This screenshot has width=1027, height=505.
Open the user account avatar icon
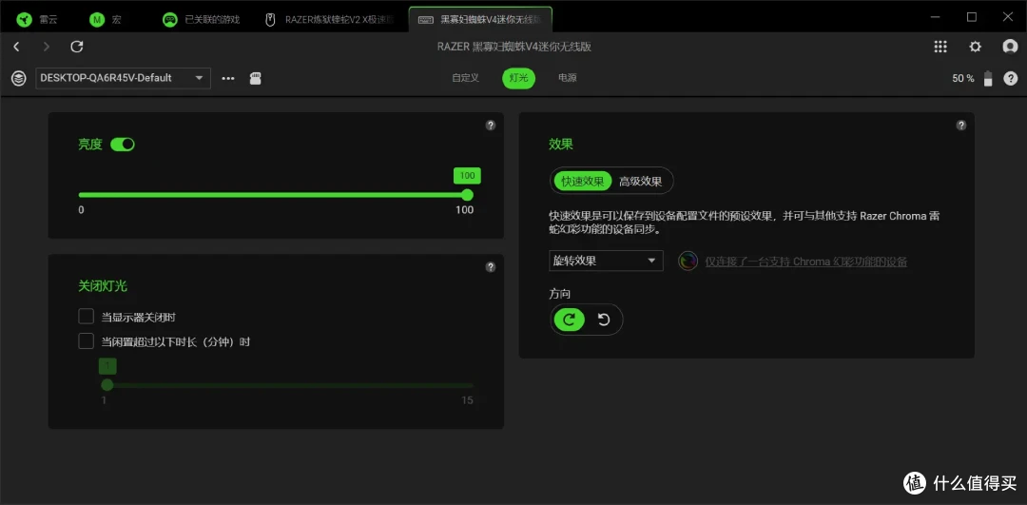point(1010,47)
